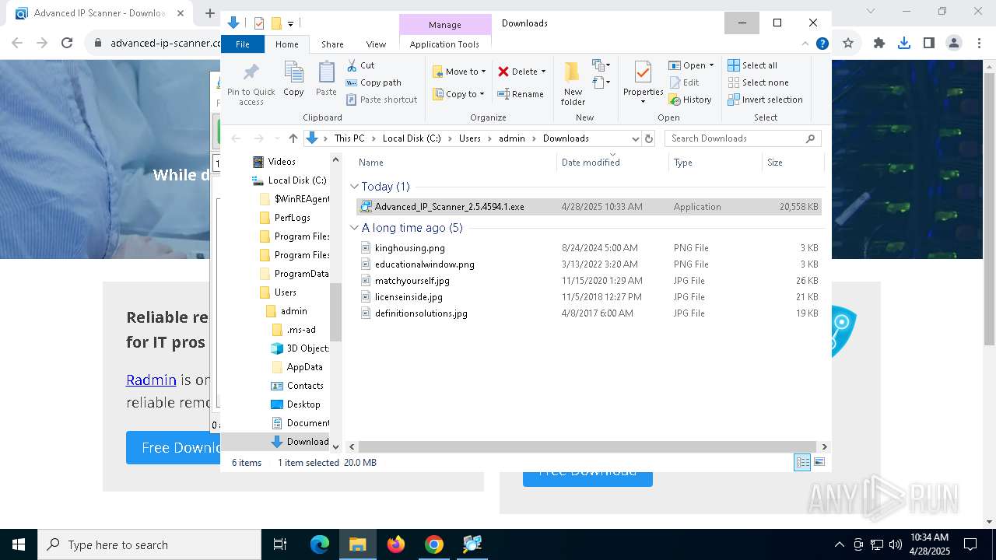Select definitionsolutions.jpg file
Image resolution: width=996 pixels, height=560 pixels.
pyautogui.click(x=589, y=313)
